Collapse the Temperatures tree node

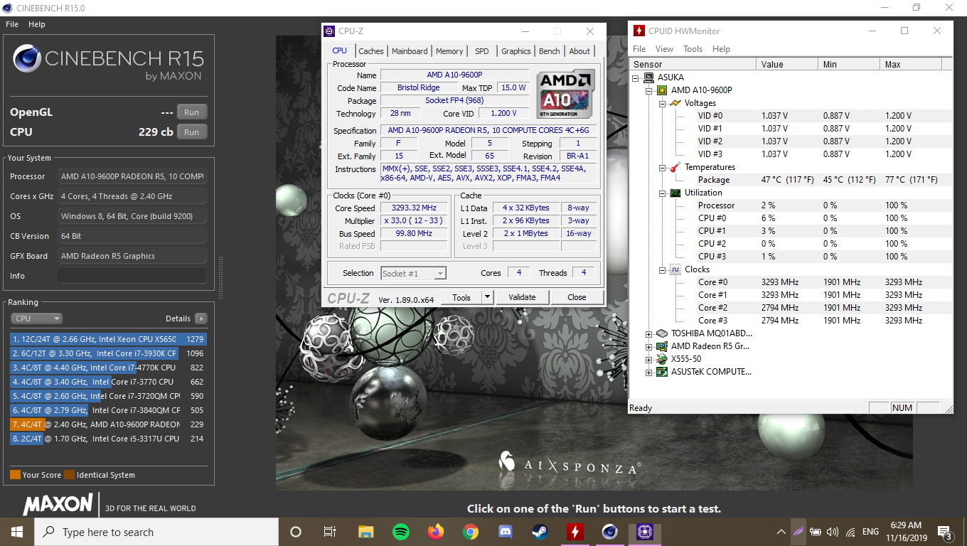[662, 167]
